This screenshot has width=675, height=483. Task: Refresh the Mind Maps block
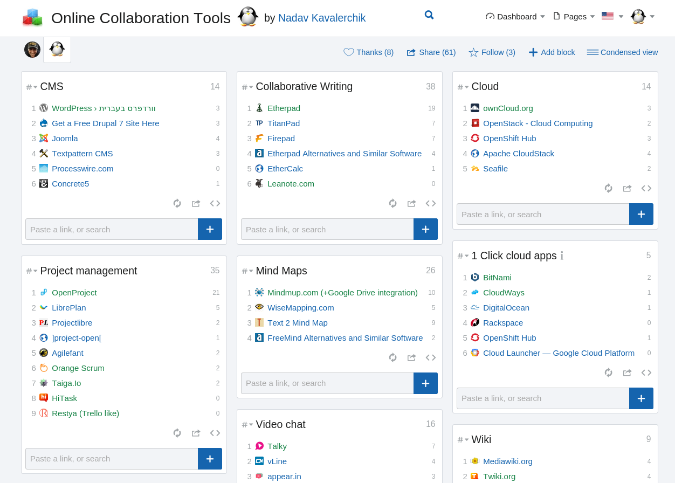[393, 357]
